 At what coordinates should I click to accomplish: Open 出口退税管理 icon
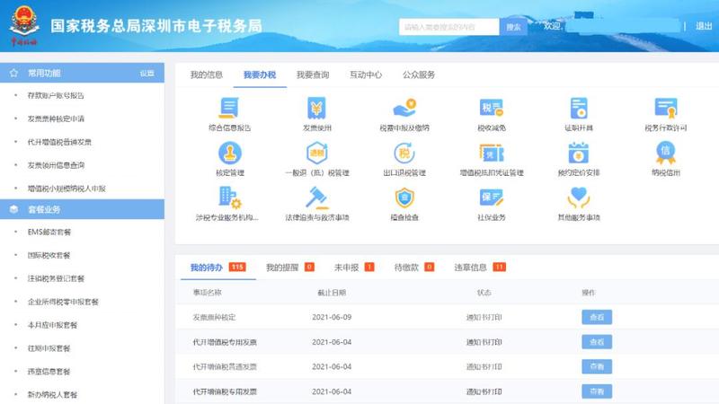[x=404, y=153]
